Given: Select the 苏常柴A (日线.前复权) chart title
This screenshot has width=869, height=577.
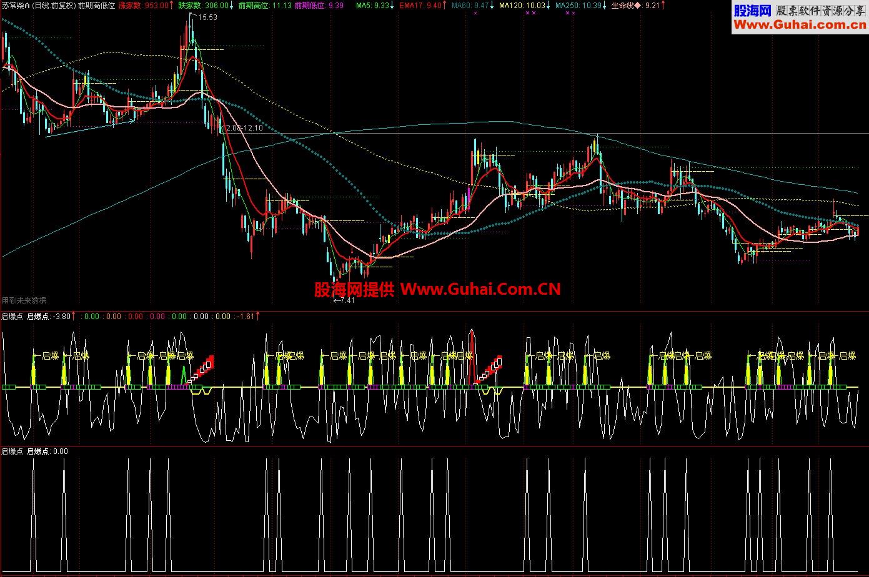Looking at the screenshot, I should click(x=38, y=5).
